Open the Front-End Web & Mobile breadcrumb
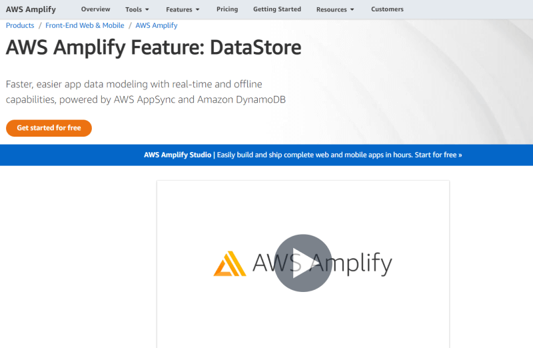This screenshot has height=348, width=533. point(85,25)
